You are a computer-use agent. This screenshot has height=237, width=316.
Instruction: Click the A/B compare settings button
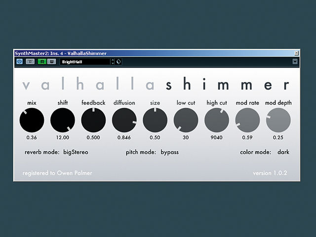(x=30, y=61)
